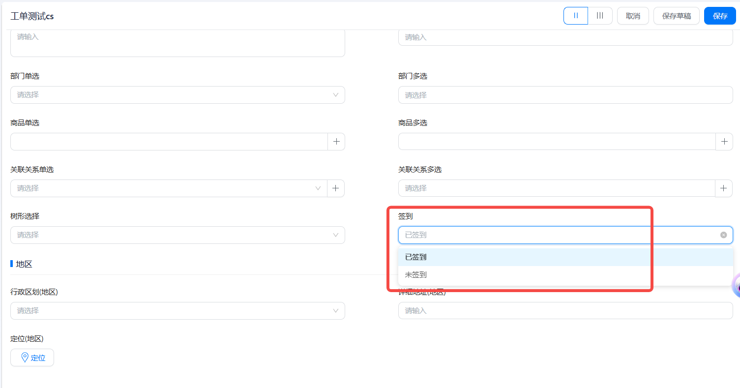Click the 保存草稿 button

(677, 16)
